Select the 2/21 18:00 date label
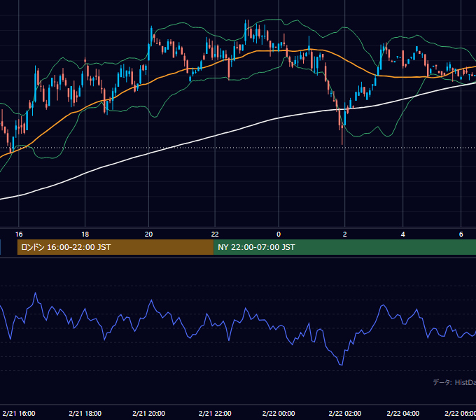The image size is (476, 420). 85,413
